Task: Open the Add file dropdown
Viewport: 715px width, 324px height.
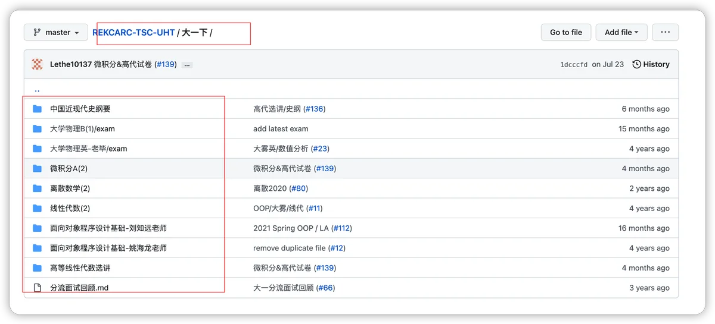Action: click(621, 32)
